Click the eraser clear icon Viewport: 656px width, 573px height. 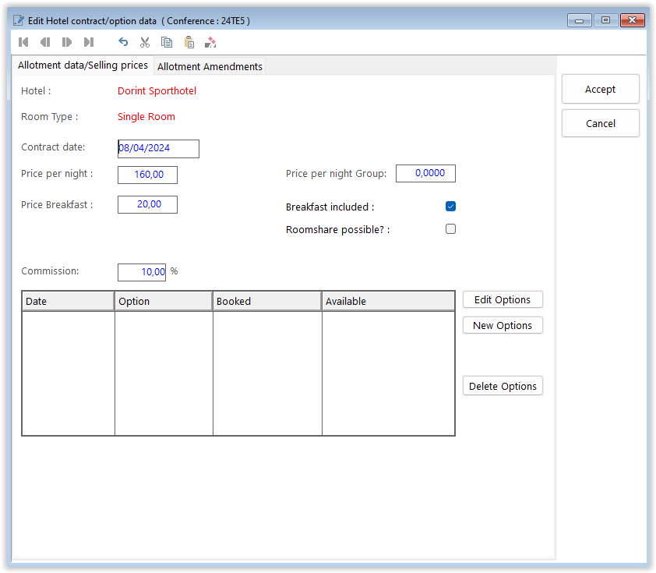[x=210, y=42]
